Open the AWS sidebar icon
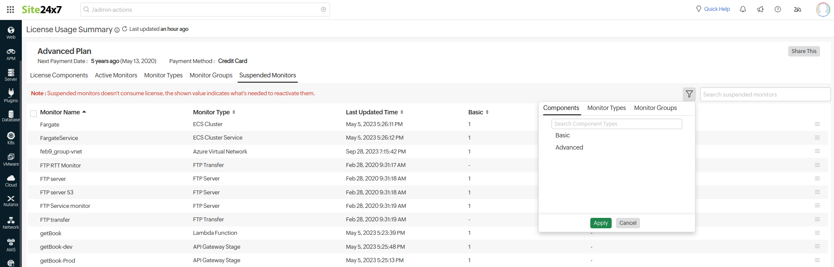 pos(11,245)
